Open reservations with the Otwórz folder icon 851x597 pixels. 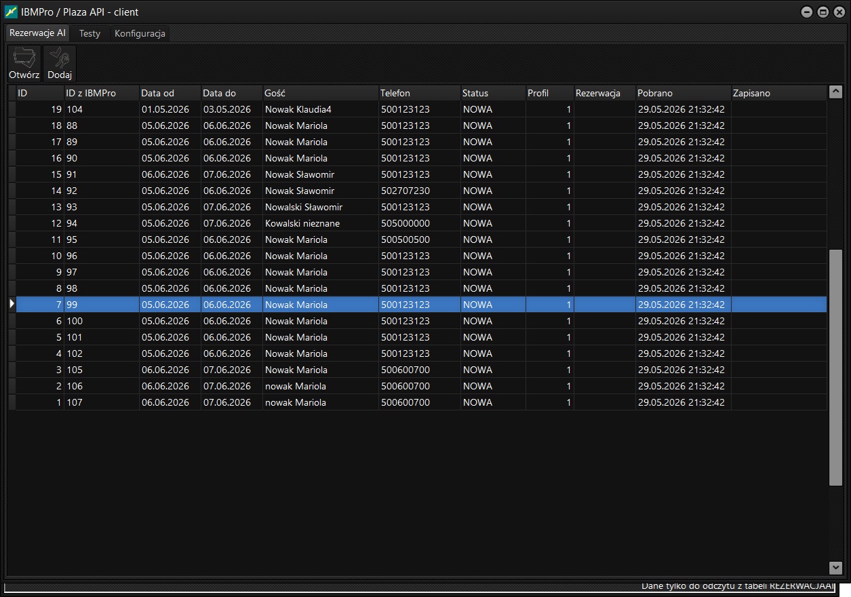(24, 63)
